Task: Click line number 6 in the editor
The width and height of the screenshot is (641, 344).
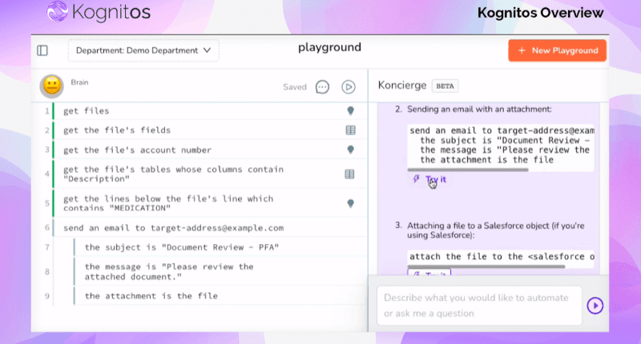Action: (x=47, y=228)
